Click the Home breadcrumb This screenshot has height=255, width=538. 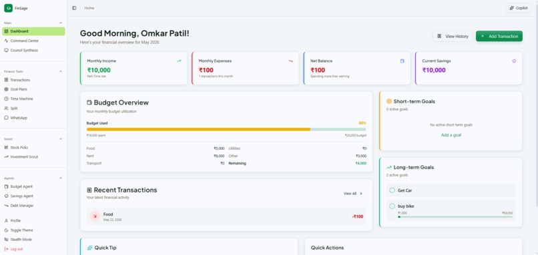click(x=89, y=8)
